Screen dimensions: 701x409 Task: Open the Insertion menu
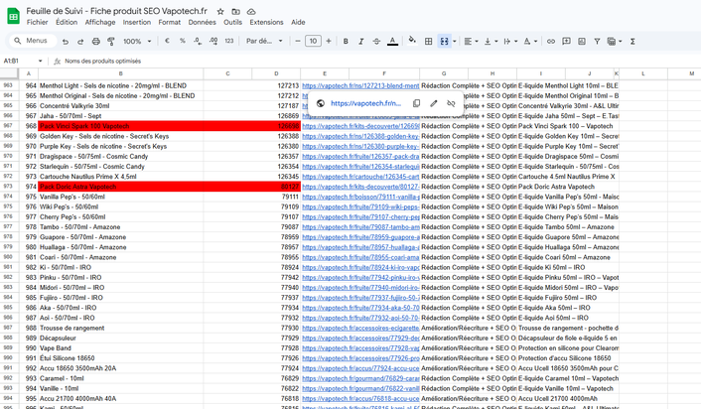tap(136, 22)
